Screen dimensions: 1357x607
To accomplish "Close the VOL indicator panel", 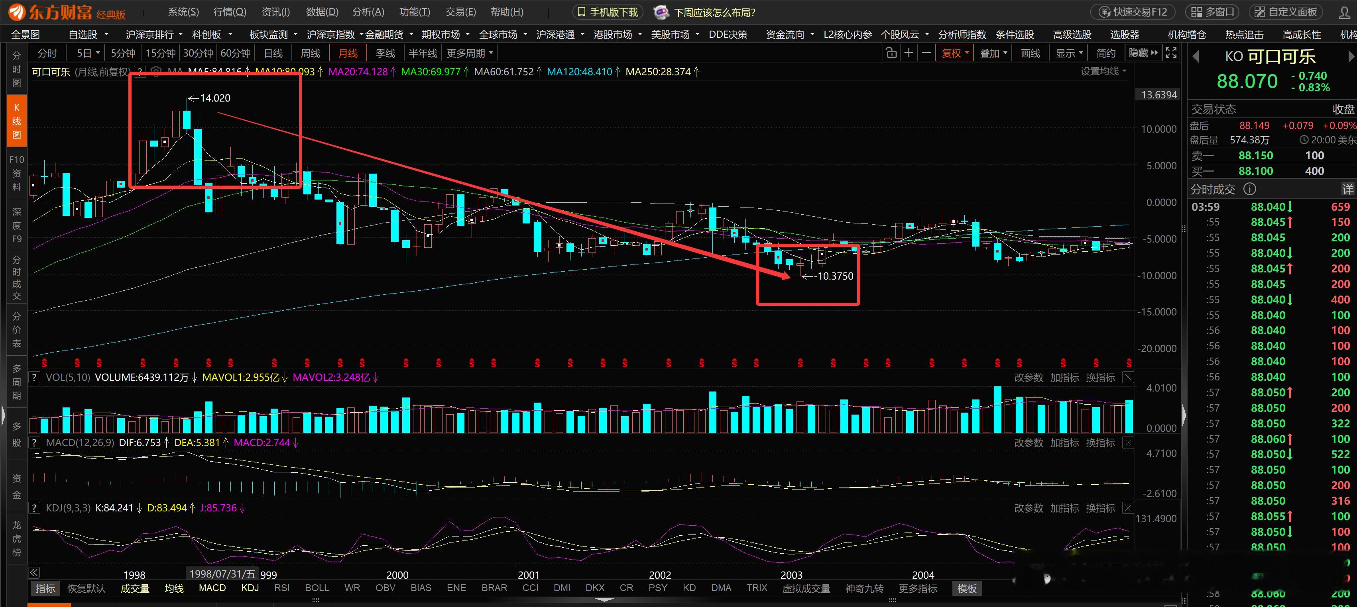I will pos(1128,378).
